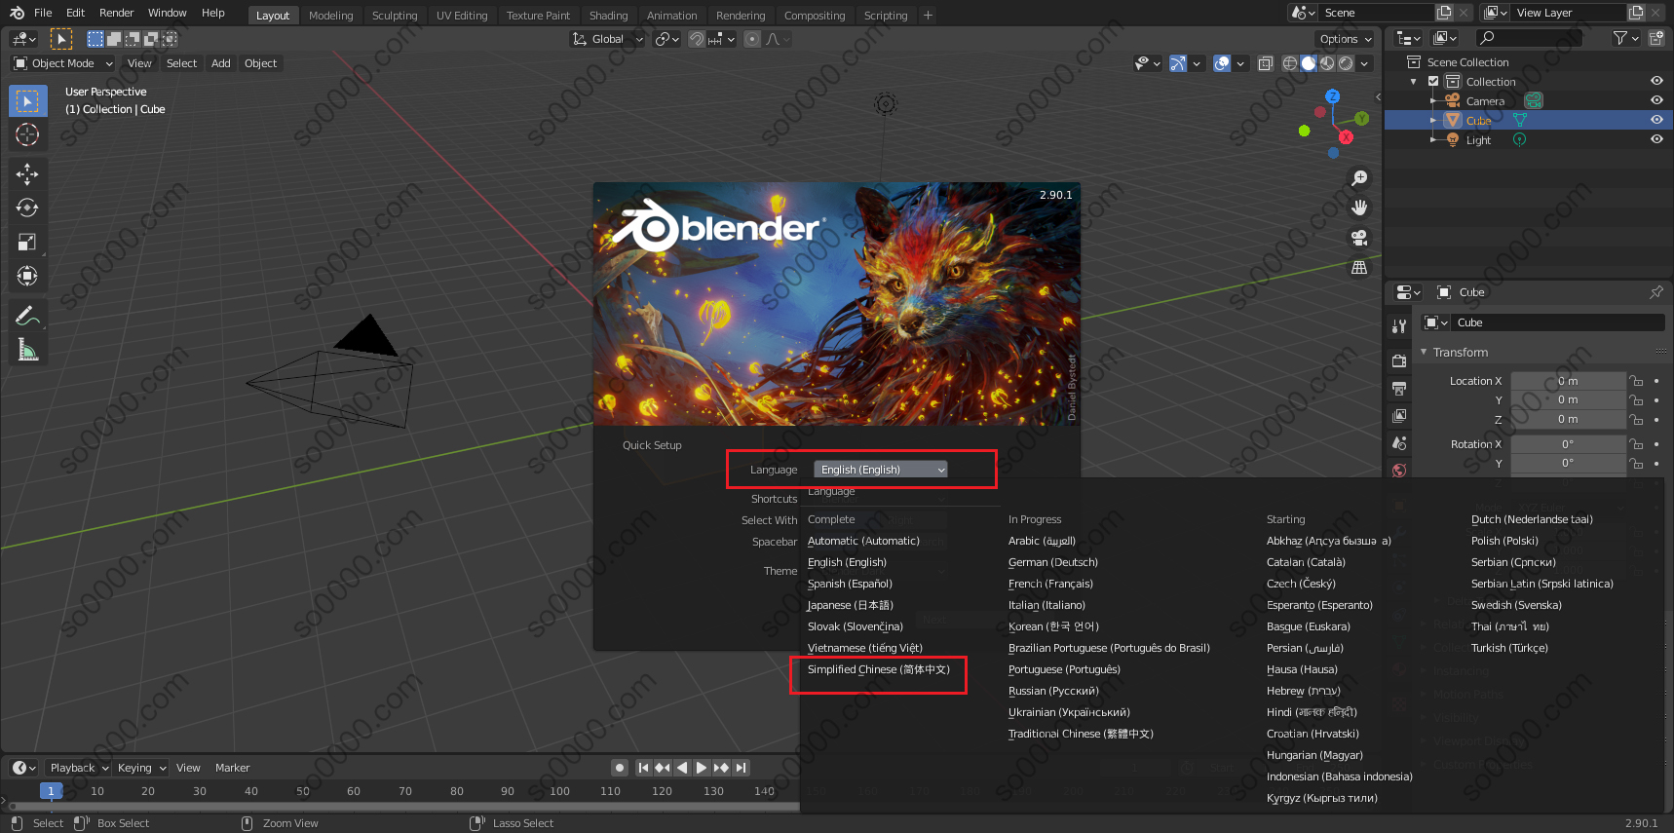Open the Output properties tab icon
This screenshot has height=833, width=1674.
tap(1399, 388)
